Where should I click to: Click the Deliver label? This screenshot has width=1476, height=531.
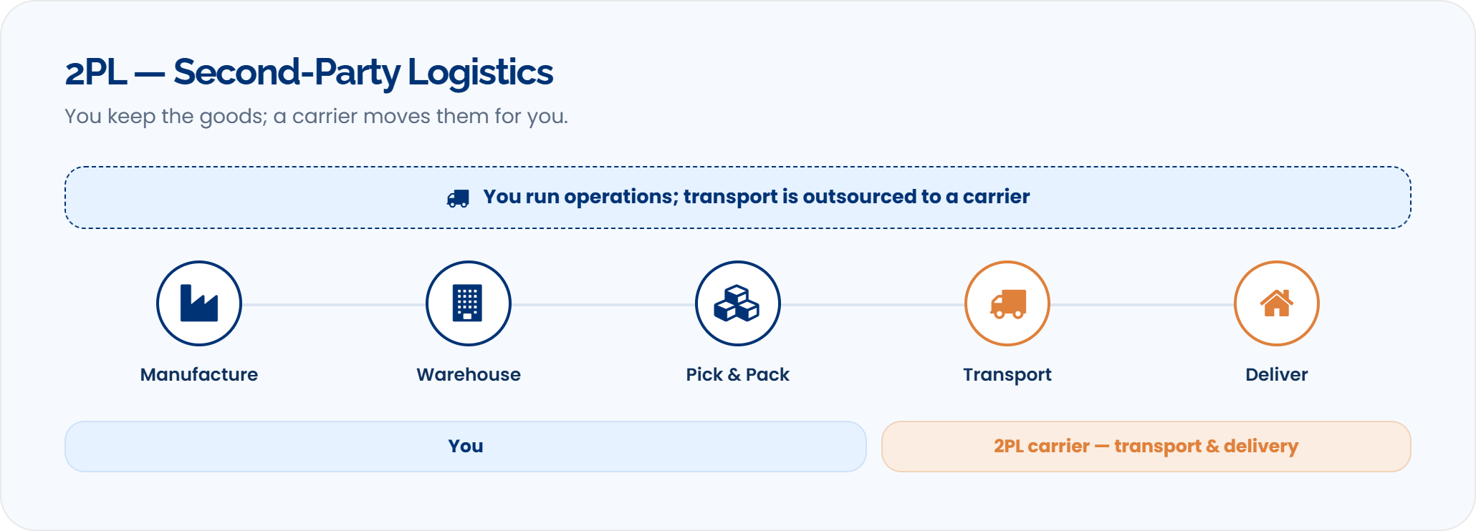pyautogui.click(x=1277, y=374)
